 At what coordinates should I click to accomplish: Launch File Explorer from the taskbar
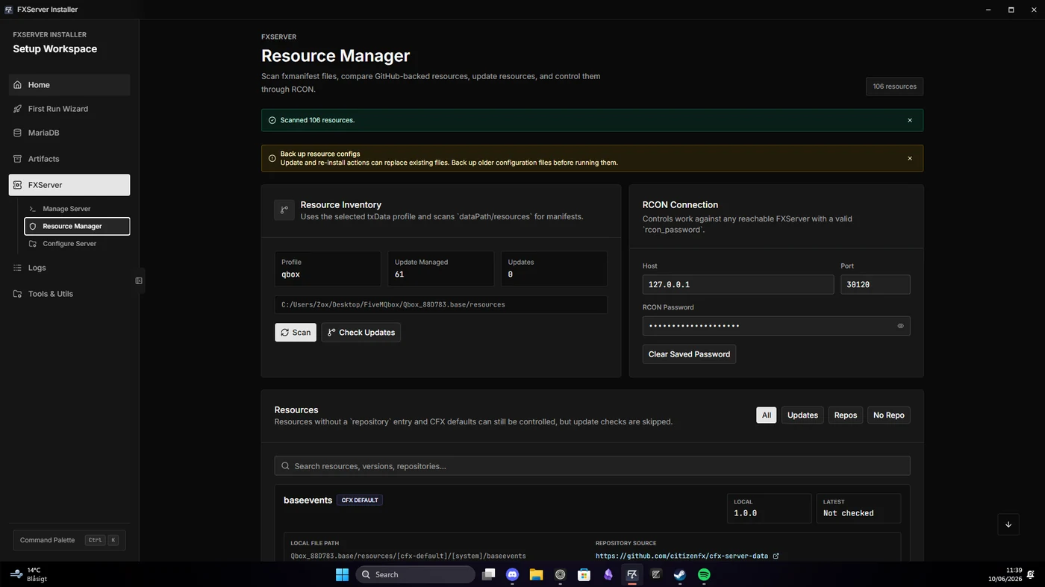(536, 574)
